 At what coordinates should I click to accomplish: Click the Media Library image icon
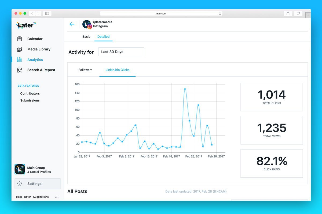(x=20, y=49)
